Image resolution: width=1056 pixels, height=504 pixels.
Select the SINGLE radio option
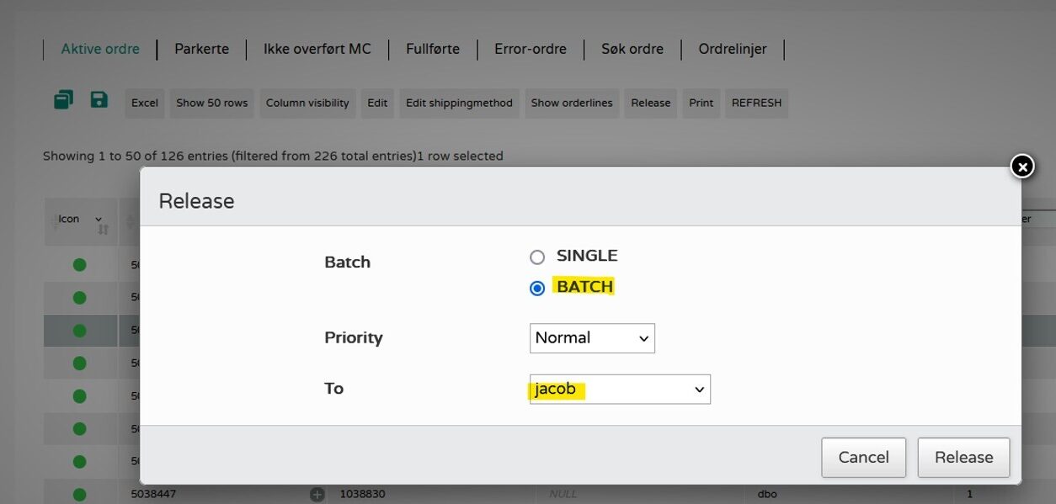point(537,257)
